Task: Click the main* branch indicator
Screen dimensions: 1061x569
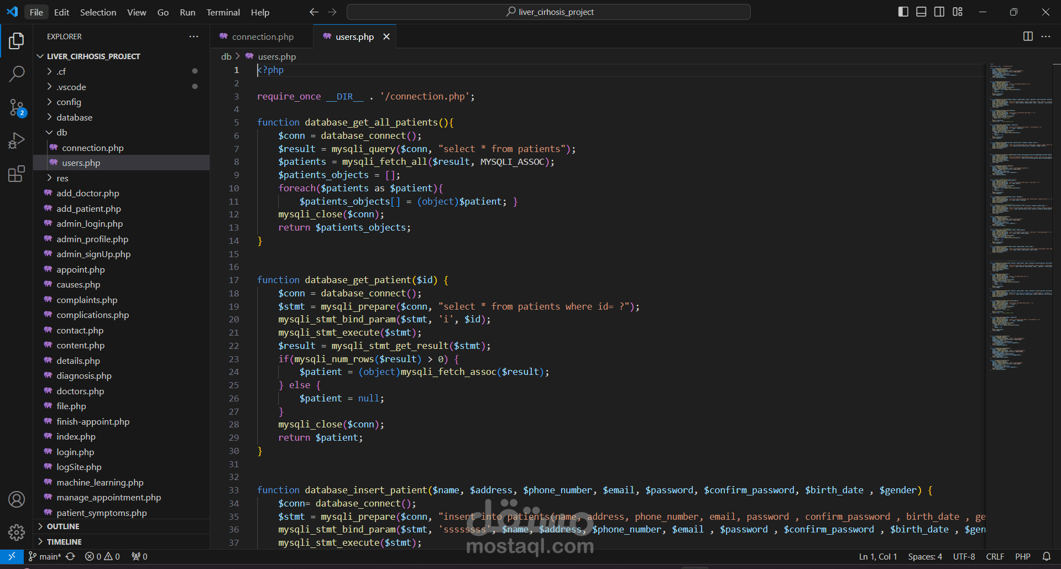Action: 45,556
